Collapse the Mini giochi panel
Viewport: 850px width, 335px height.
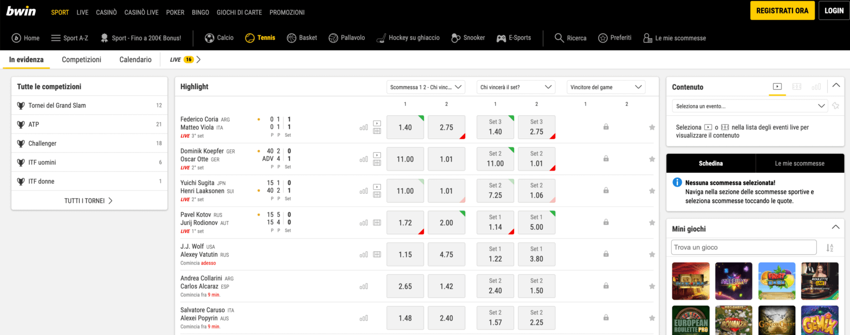(836, 228)
